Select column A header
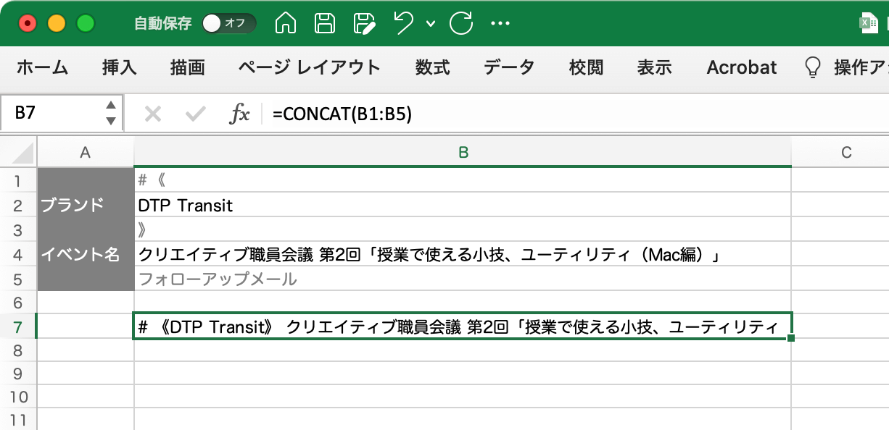This screenshot has height=430, width=889. (86, 152)
